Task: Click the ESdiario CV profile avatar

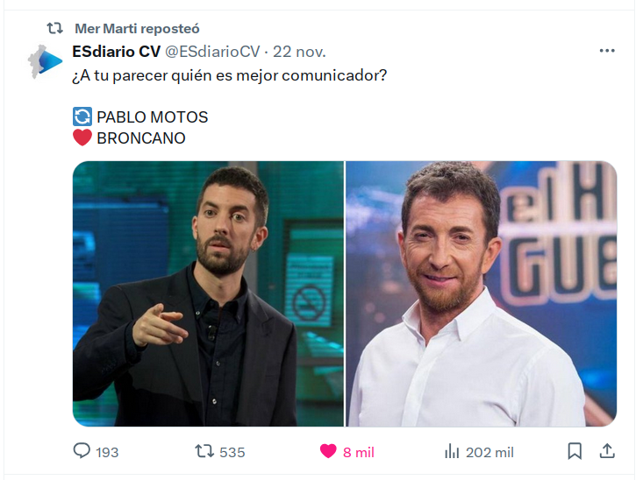Action: click(x=45, y=61)
